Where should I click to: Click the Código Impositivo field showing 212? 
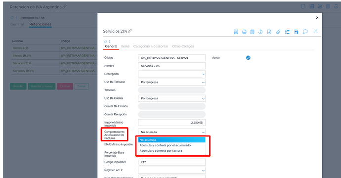coord(171,162)
